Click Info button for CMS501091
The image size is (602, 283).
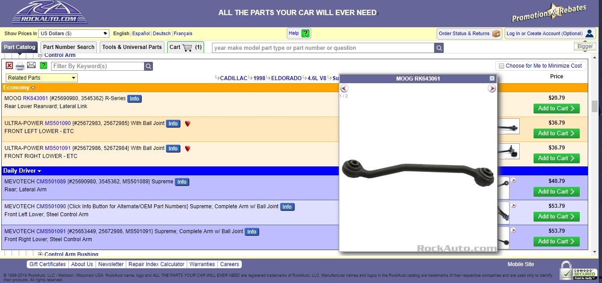(252, 232)
